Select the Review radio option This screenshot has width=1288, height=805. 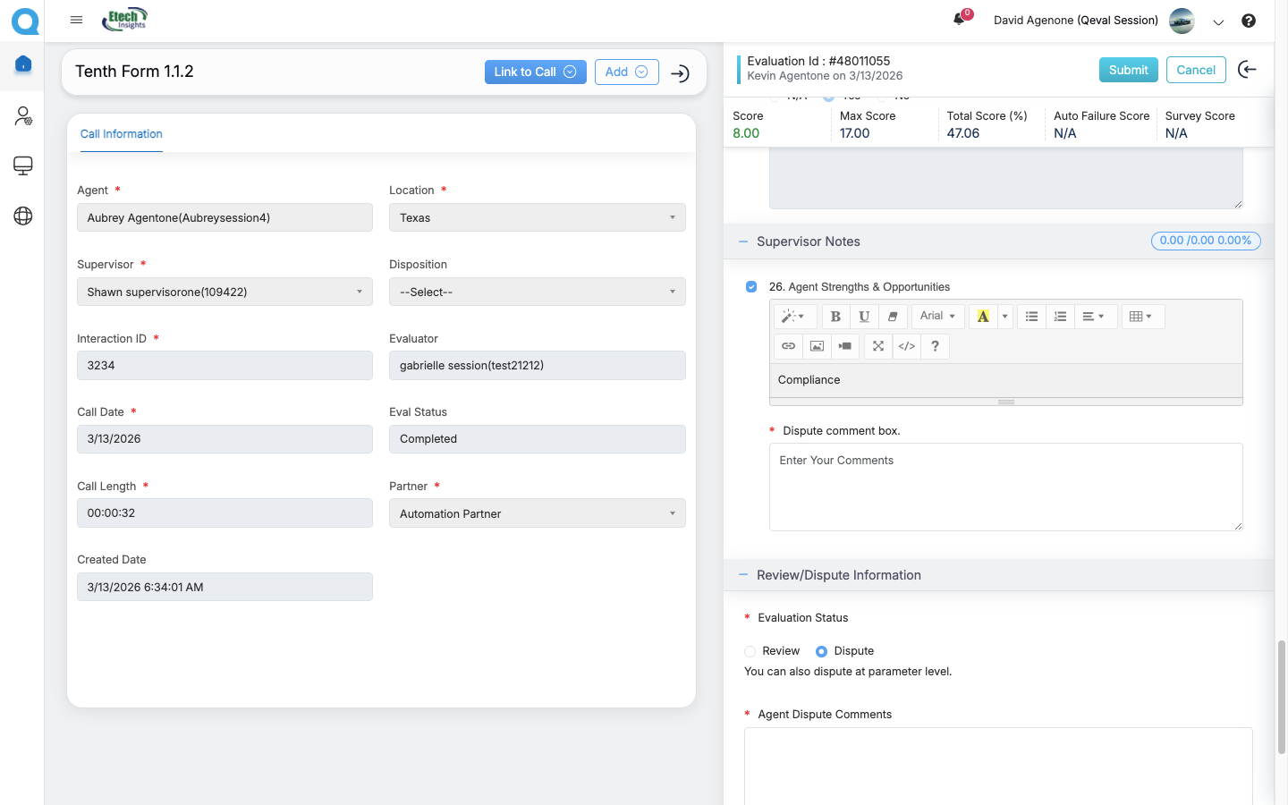(750, 651)
